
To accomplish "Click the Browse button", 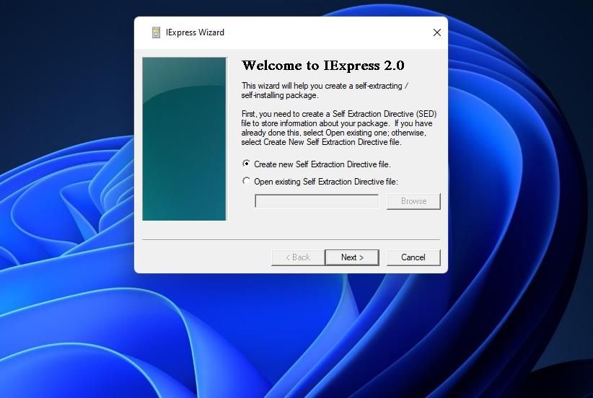I will point(413,201).
